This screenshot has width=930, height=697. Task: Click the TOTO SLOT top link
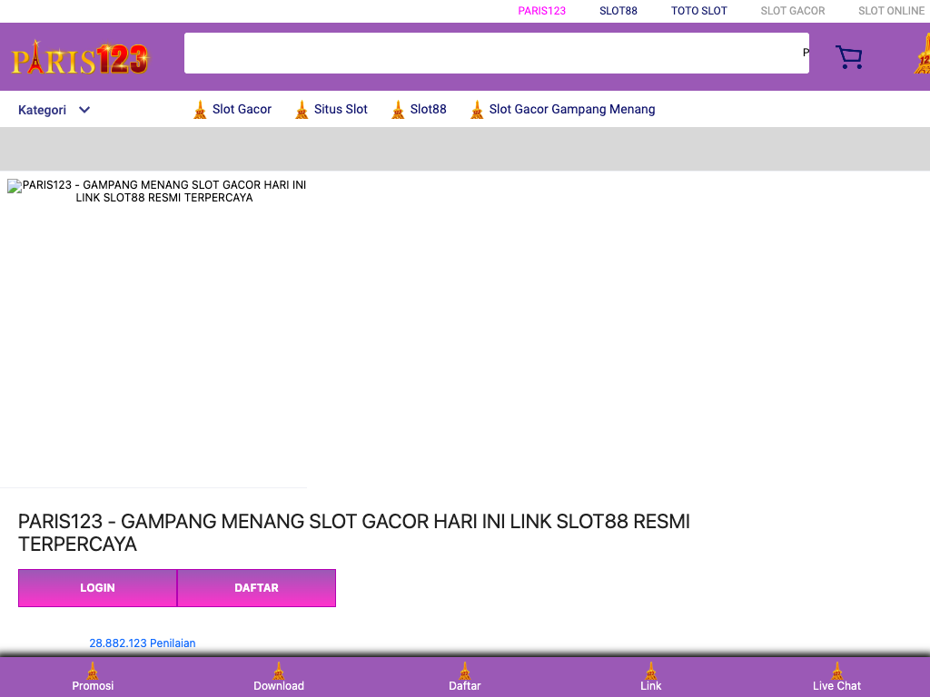click(698, 11)
